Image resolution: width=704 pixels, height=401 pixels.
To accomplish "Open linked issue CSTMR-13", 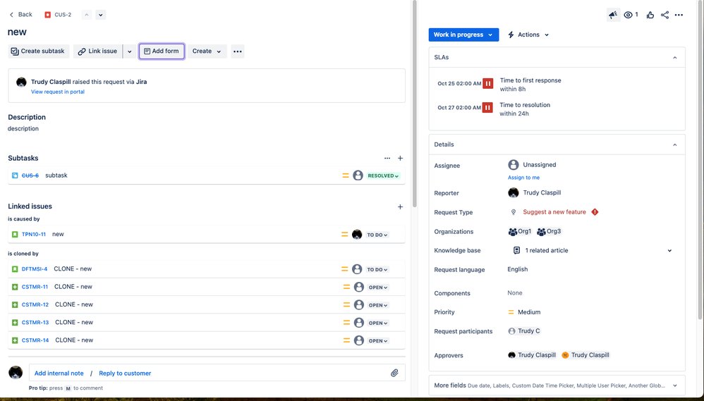I will [x=35, y=323].
